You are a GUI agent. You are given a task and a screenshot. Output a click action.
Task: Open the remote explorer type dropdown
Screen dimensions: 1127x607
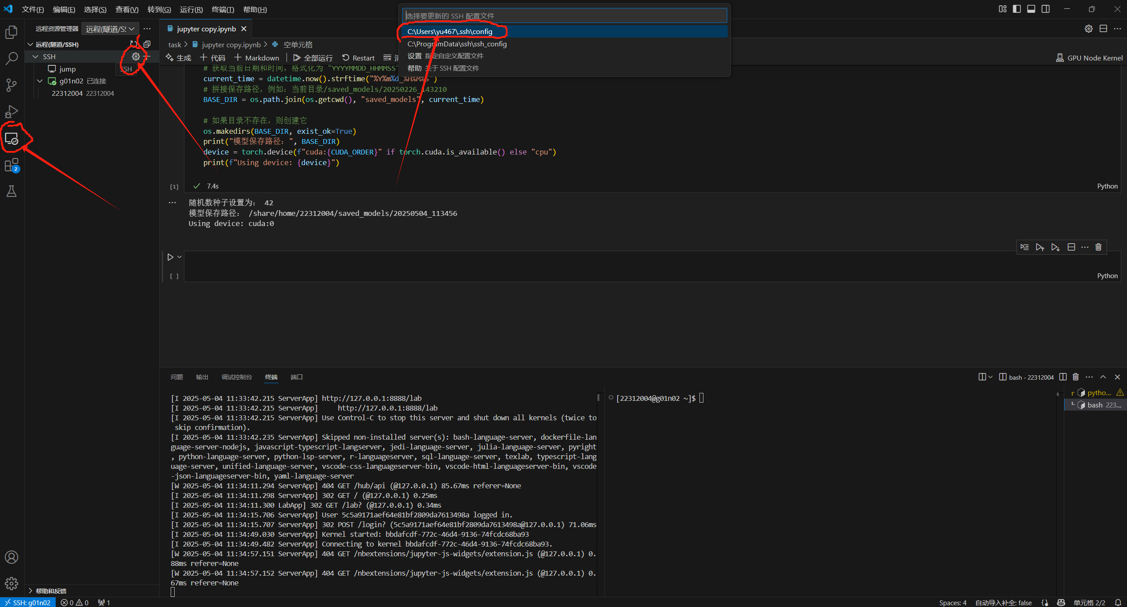(110, 29)
